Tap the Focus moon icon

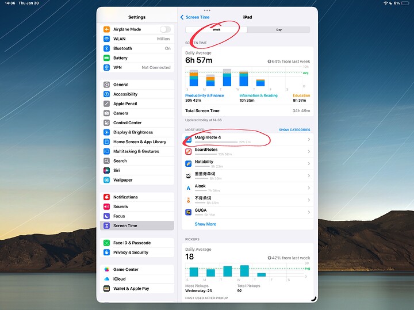[x=106, y=216]
